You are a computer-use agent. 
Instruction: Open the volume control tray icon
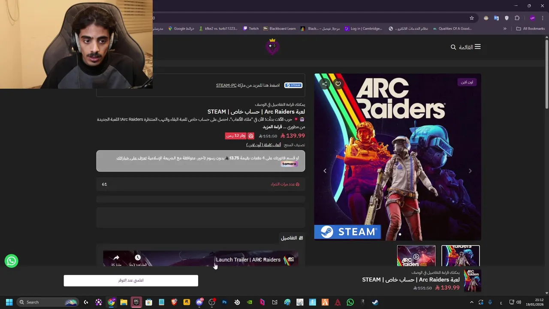(519, 302)
